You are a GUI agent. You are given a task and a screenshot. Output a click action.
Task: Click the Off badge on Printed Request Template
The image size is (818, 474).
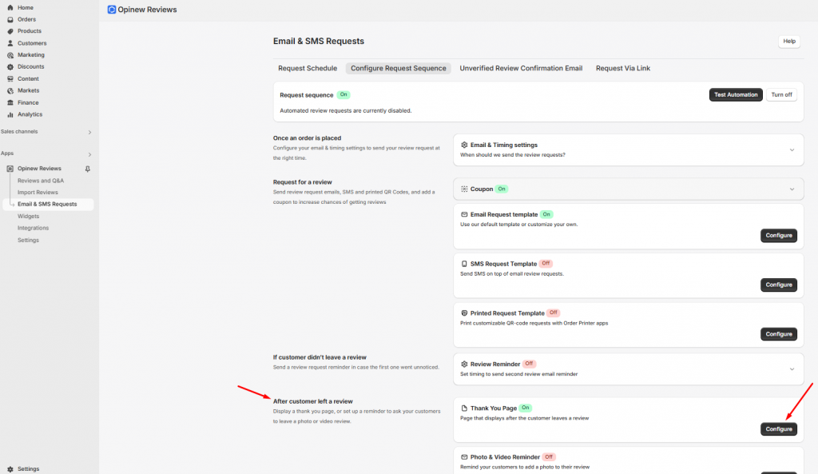[x=554, y=313]
